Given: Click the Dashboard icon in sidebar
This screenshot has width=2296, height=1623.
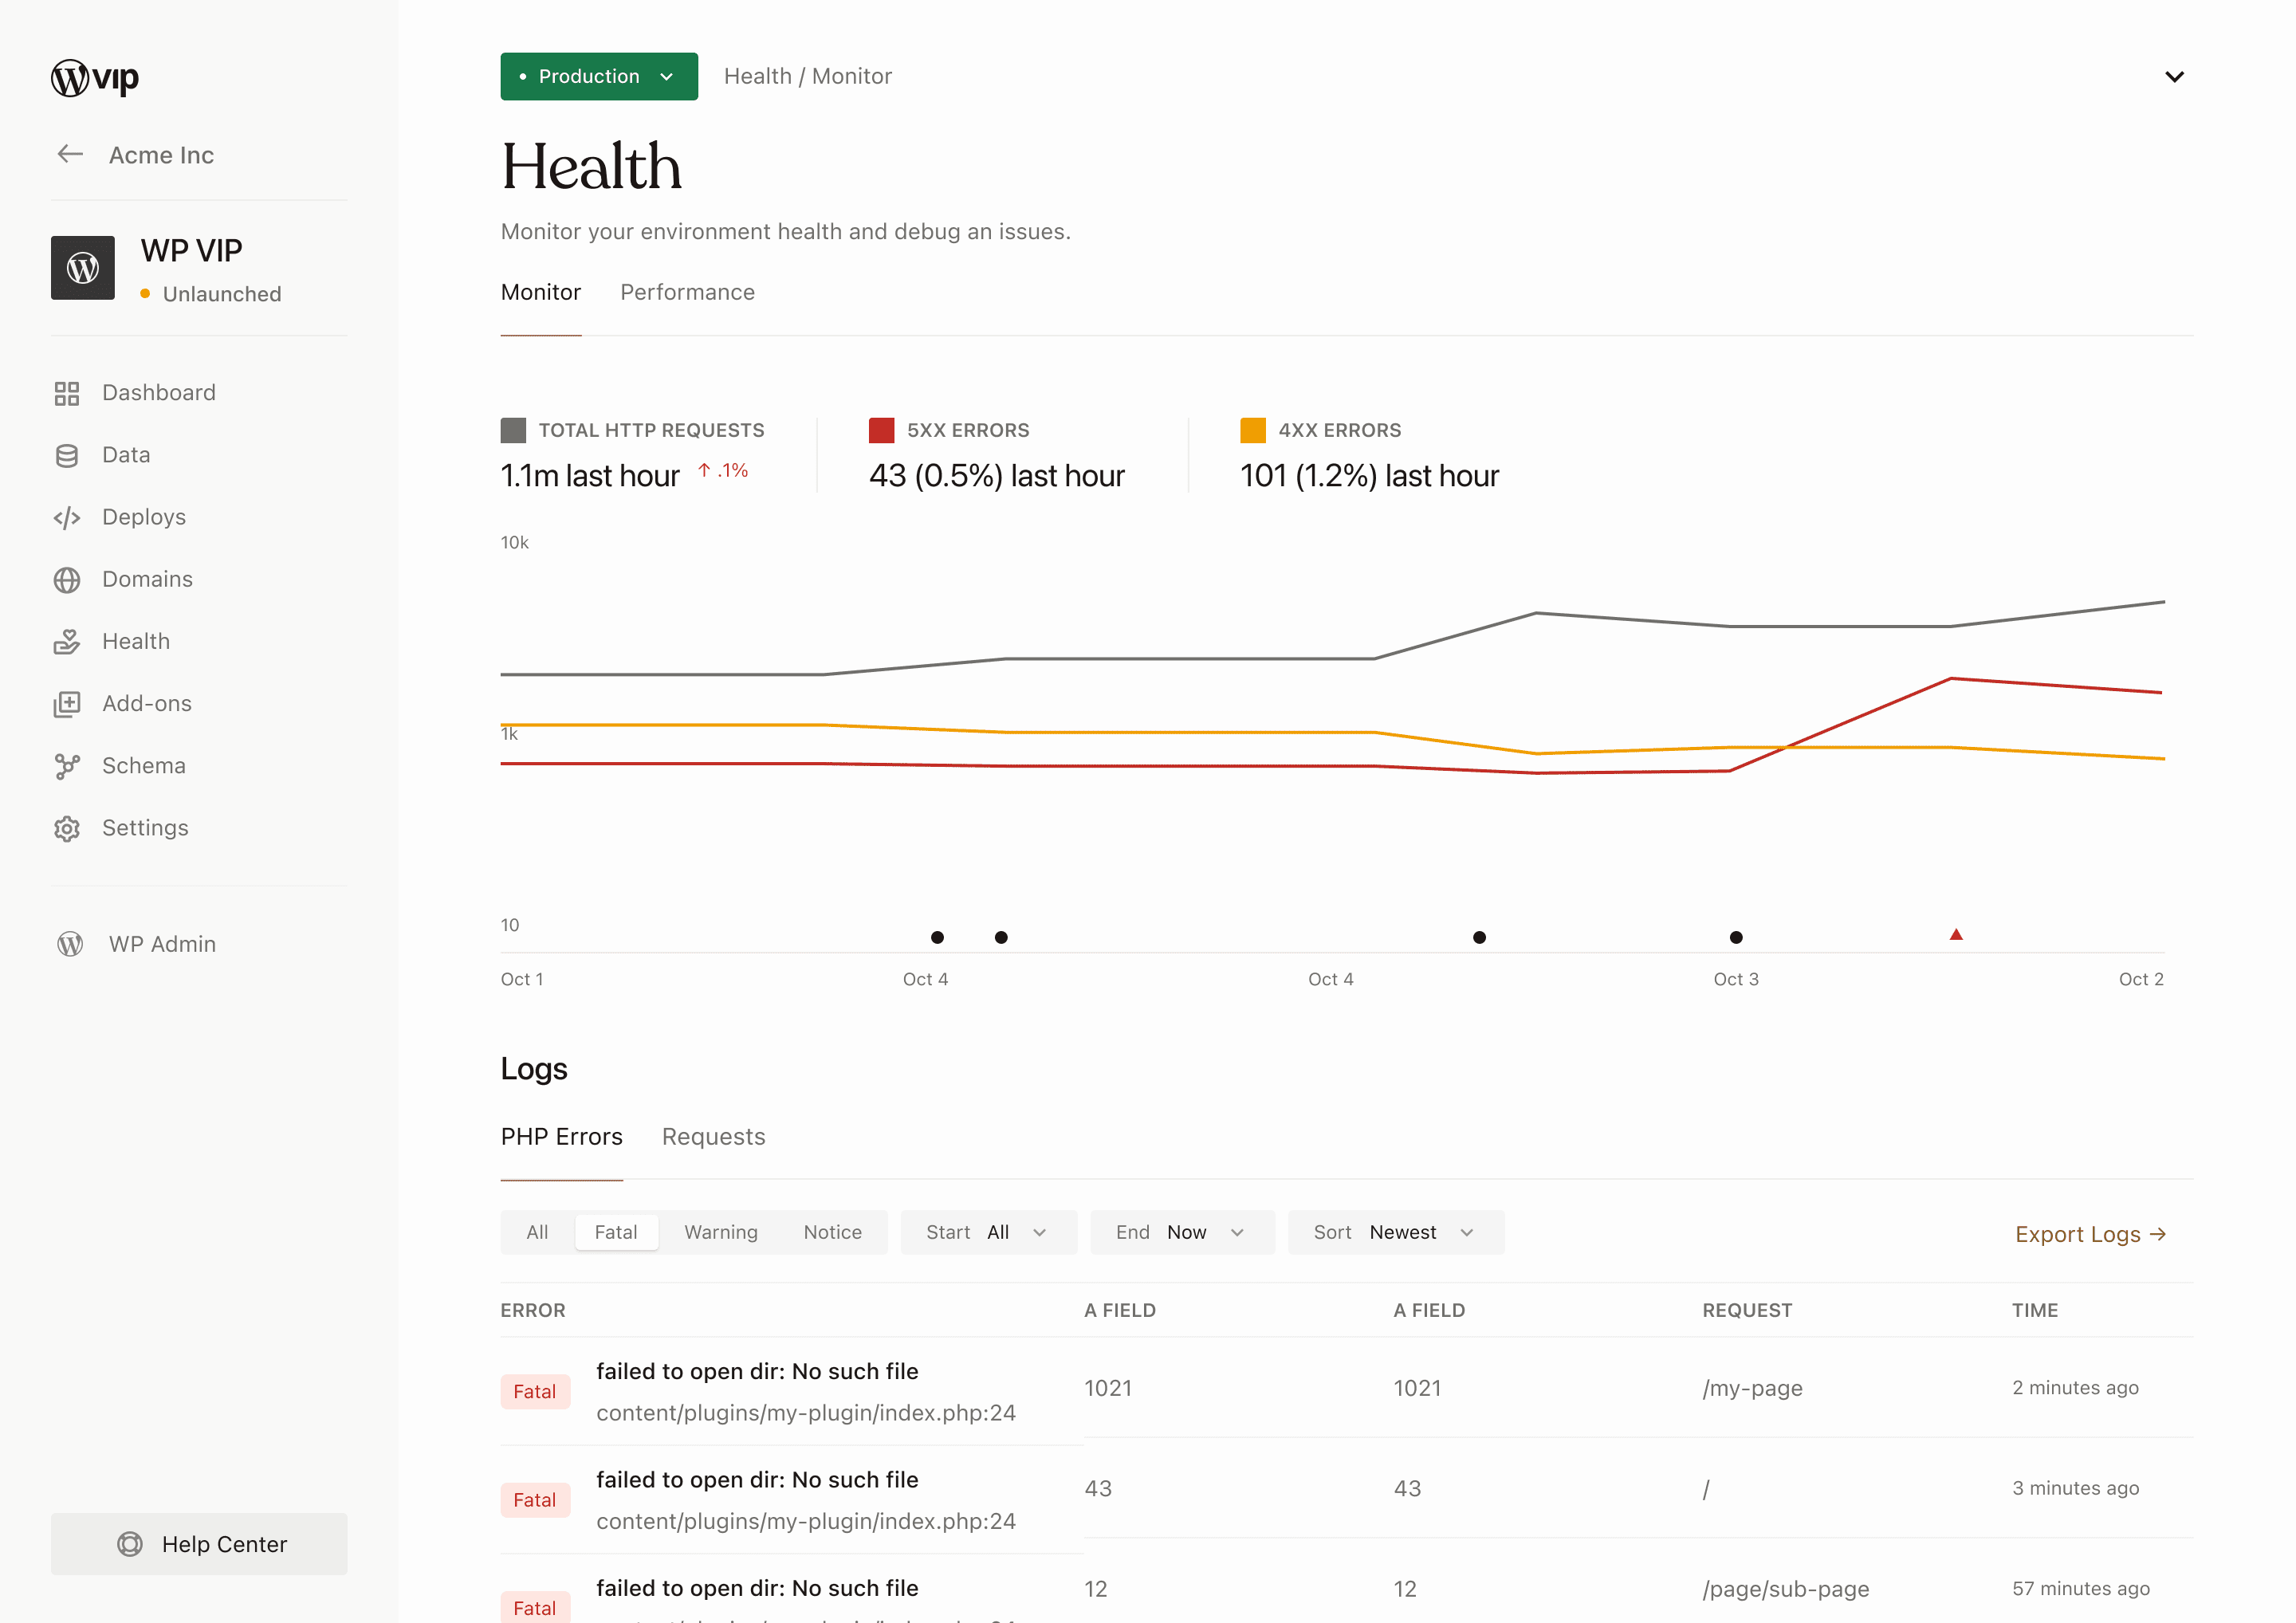Looking at the screenshot, I should (x=67, y=391).
